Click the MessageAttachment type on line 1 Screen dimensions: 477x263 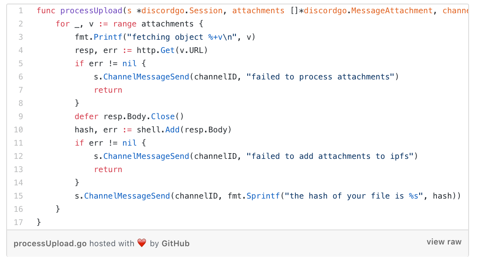click(x=392, y=11)
